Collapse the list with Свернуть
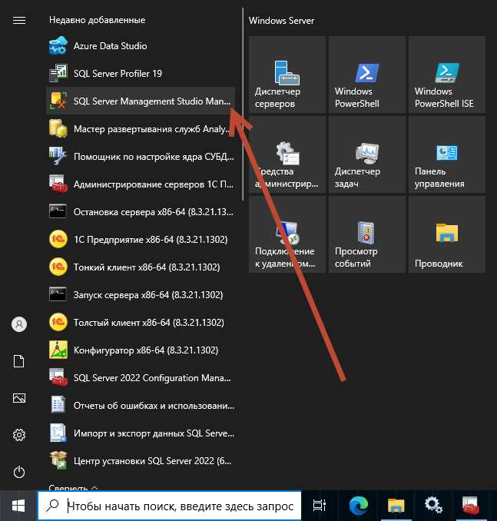 pos(73,487)
